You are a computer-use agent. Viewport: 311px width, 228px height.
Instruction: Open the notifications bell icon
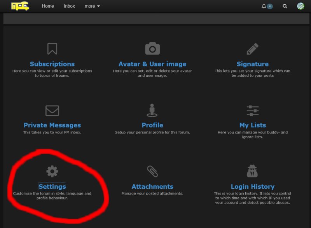click(264, 6)
